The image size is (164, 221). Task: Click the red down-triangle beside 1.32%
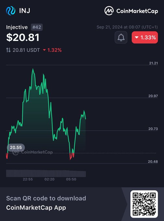[x=44, y=50]
